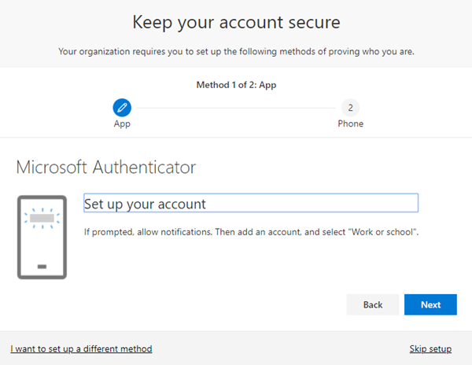Click the phone illustration graphic
472x365 pixels.
coord(42,235)
